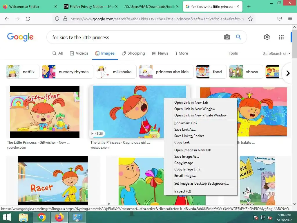
Task: Click the padlock site information icon
Action: (x=65, y=19)
